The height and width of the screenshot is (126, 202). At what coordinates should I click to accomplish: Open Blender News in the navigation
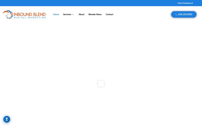click(x=95, y=14)
